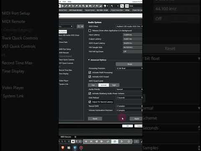Click the Record Shift samples field

tap(129, 106)
